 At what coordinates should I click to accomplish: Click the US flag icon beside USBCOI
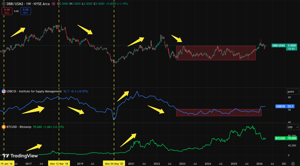point(3,91)
